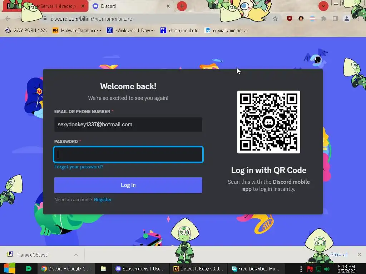Go back with browser back arrow
The width and height of the screenshot is (366, 274).
coord(8,19)
